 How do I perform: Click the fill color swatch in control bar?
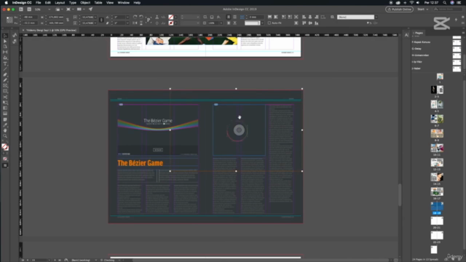click(171, 17)
